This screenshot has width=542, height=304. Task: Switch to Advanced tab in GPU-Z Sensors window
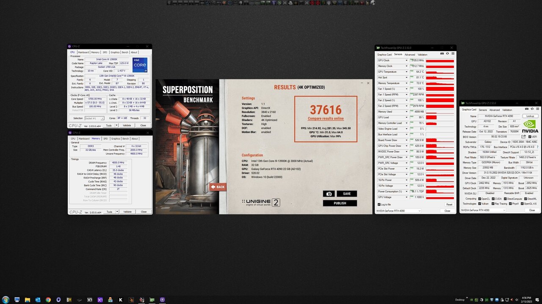409,54
